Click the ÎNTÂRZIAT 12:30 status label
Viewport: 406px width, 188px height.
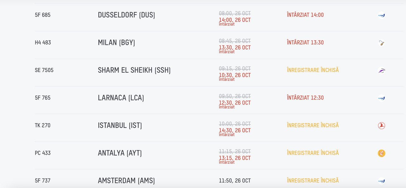305,98
